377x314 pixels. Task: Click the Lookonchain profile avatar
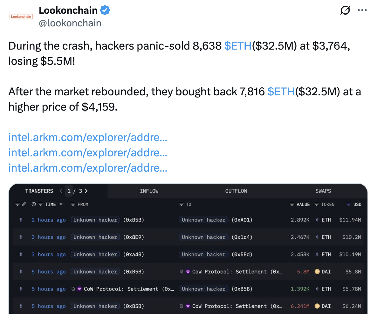[21, 17]
